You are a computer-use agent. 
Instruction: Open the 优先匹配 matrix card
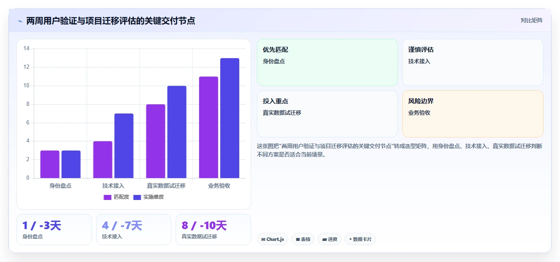(327, 62)
